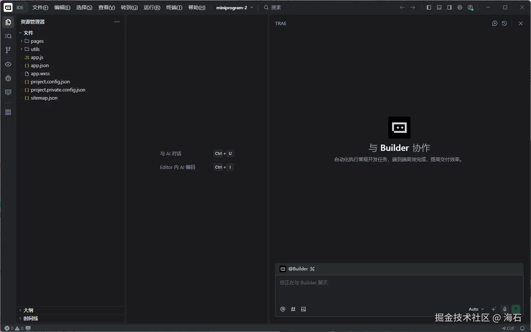The width and height of the screenshot is (531, 332).
Task: Click the 资源管理器 panel title
Action: (32, 22)
